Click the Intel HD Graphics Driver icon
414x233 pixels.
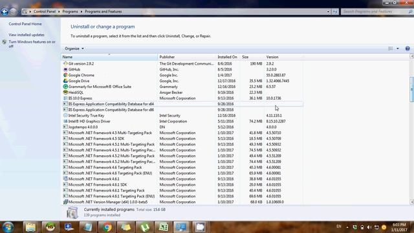point(65,121)
